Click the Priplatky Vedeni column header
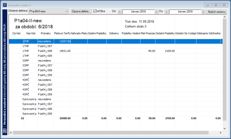This screenshot has width=231, height=139. pos(131,33)
